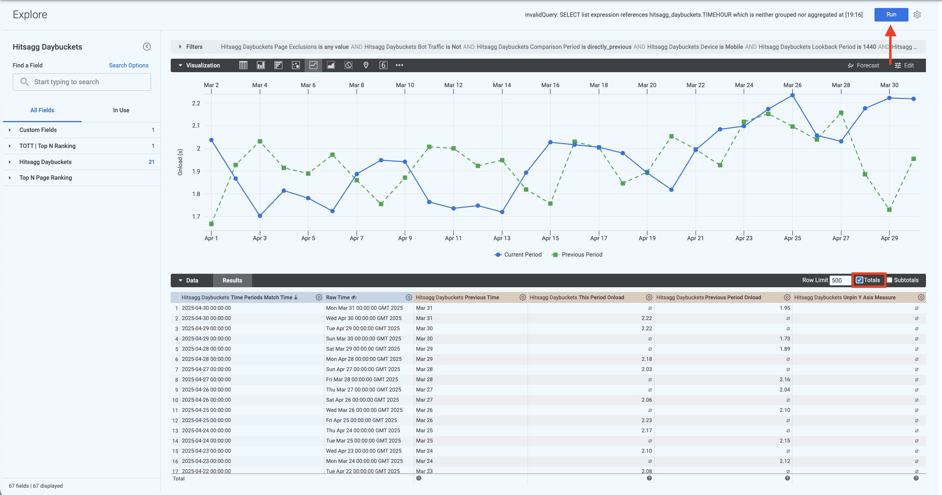Select the table visualization icon

pos(243,65)
